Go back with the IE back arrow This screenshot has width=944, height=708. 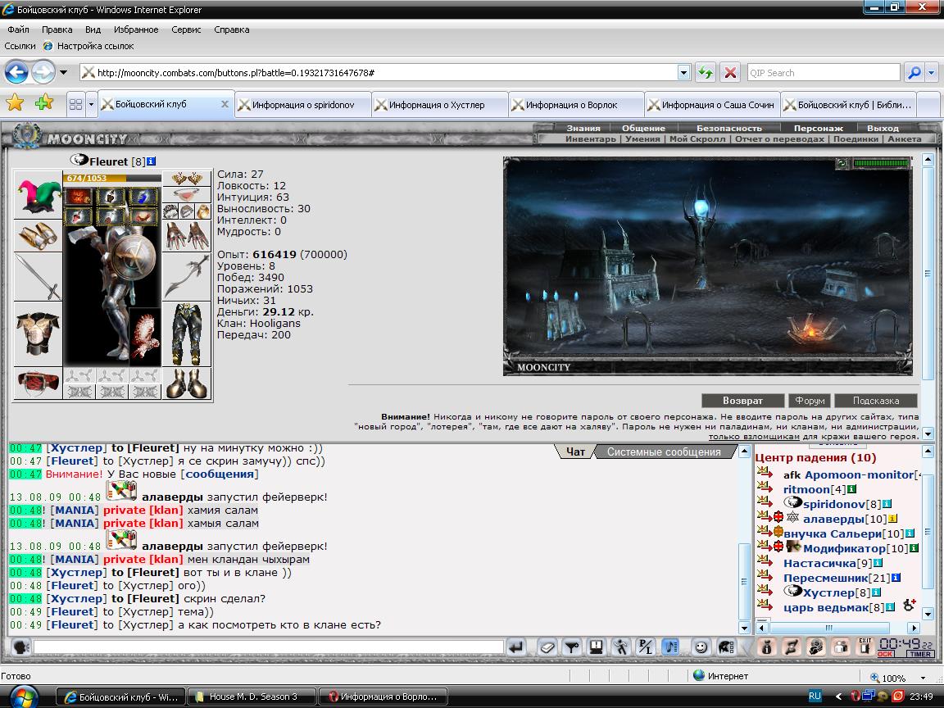pyautogui.click(x=16, y=73)
